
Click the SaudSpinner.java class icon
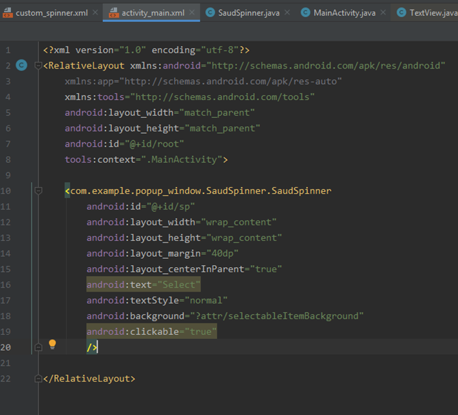point(210,12)
